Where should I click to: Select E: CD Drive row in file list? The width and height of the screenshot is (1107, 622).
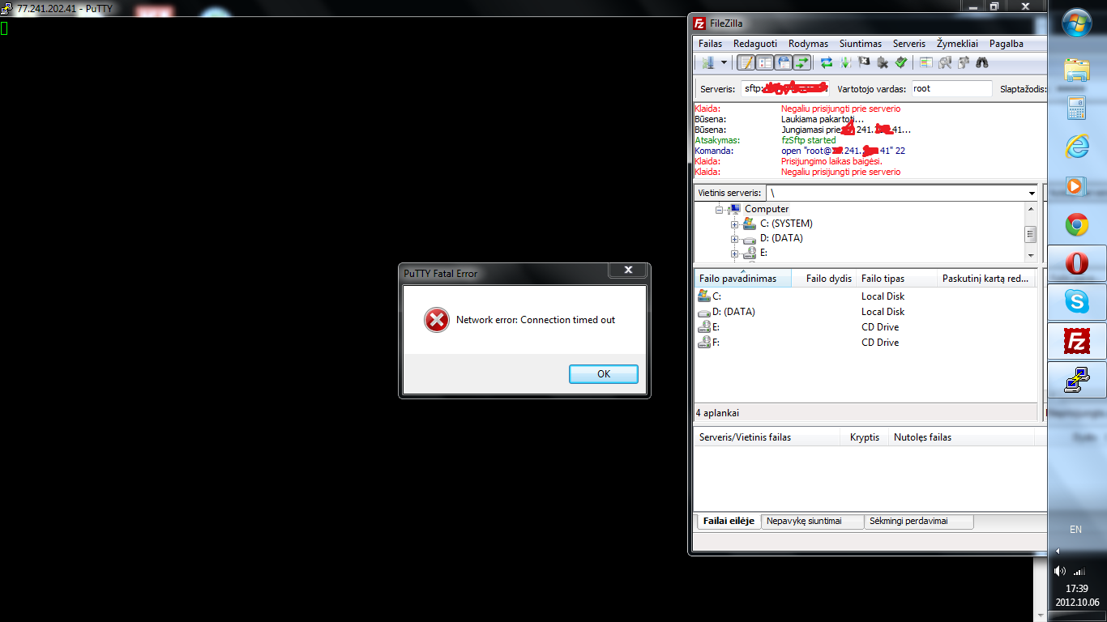866,327
